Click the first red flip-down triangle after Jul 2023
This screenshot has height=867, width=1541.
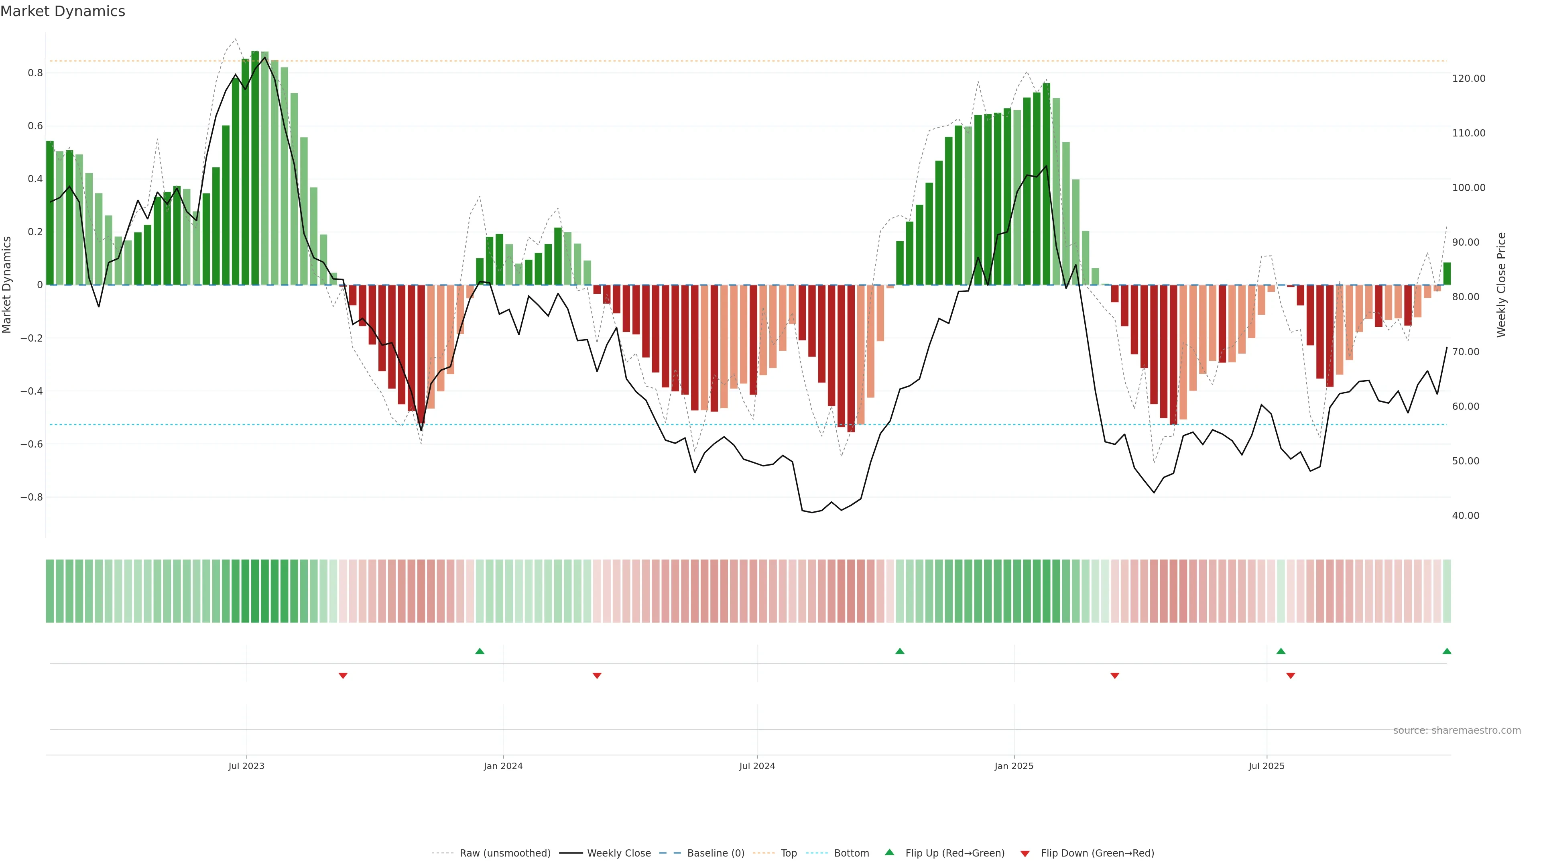(x=343, y=676)
